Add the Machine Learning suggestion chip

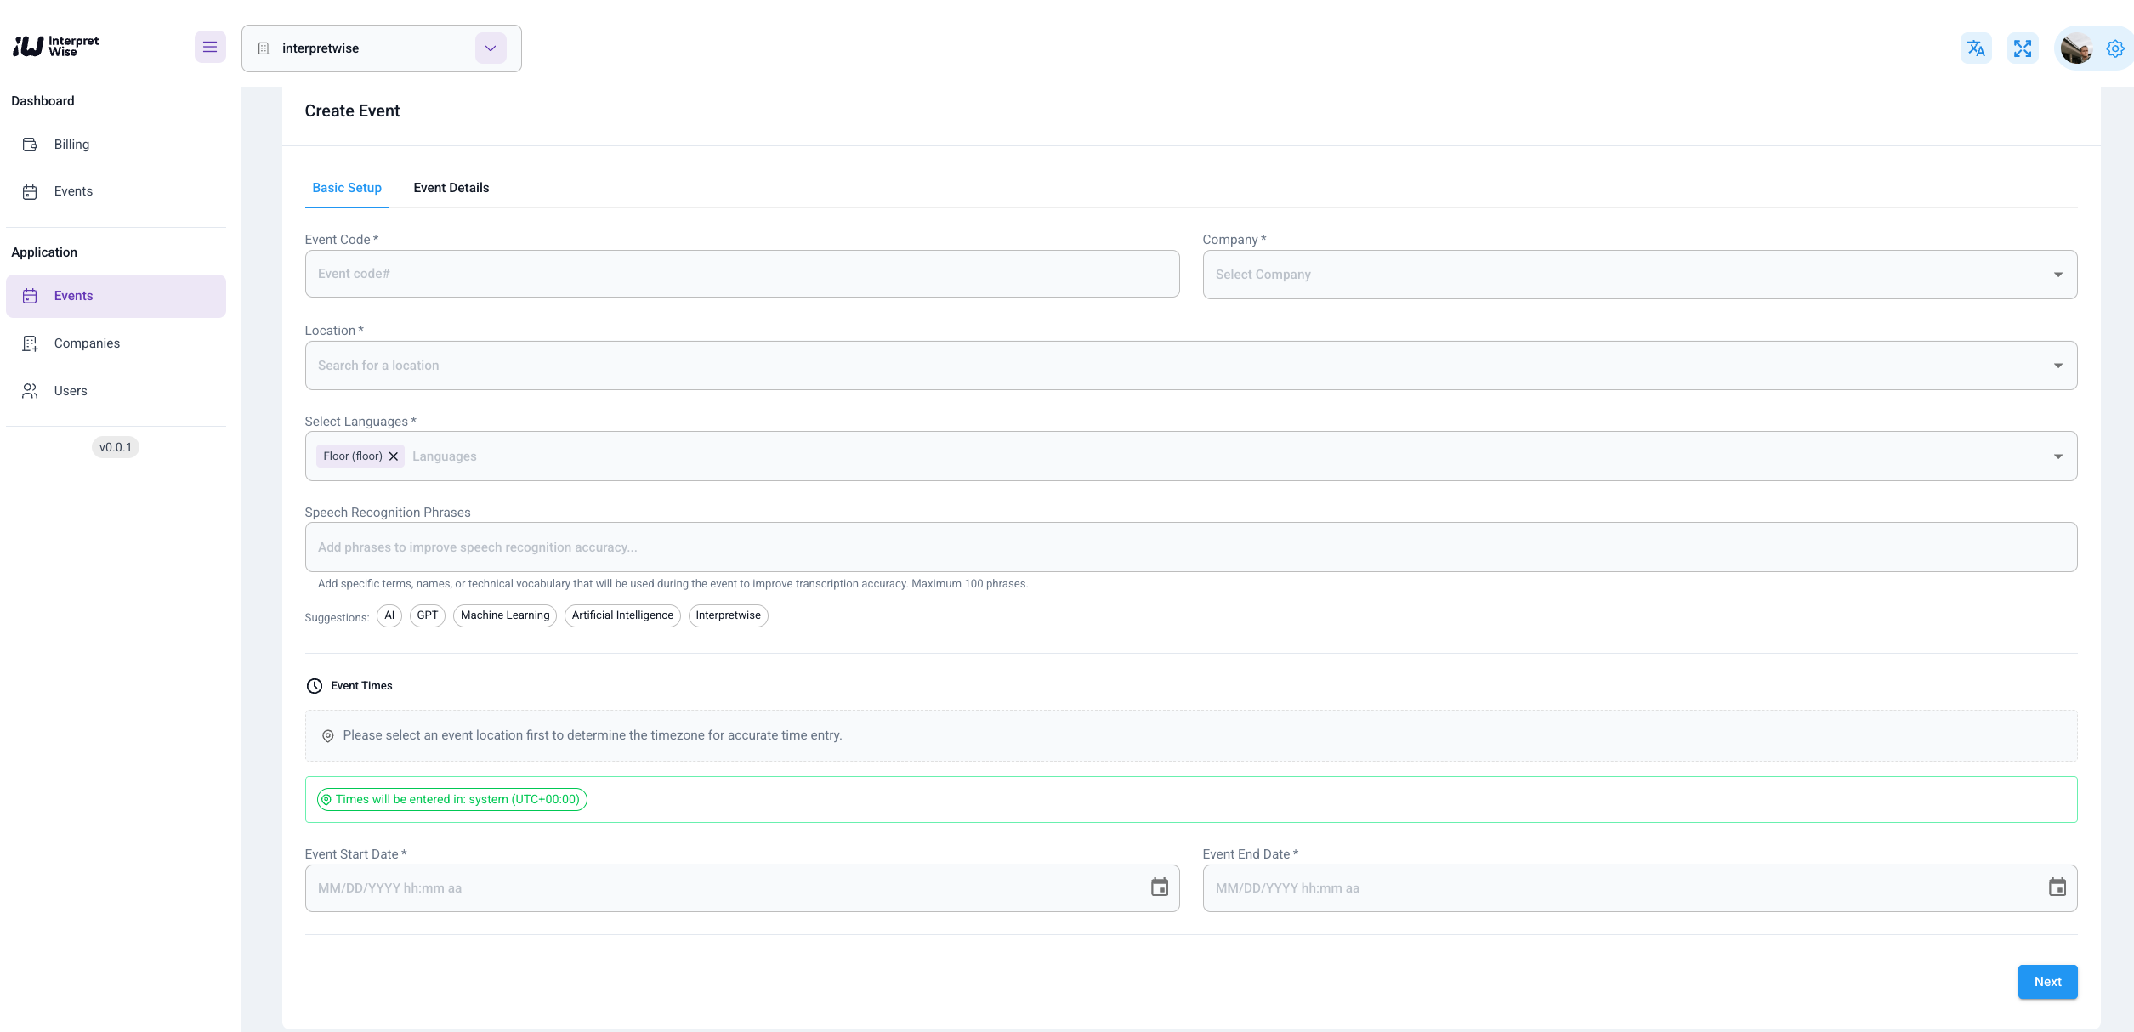click(x=505, y=615)
